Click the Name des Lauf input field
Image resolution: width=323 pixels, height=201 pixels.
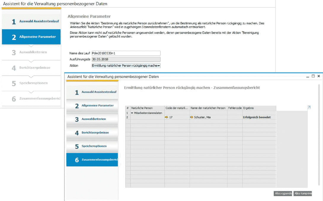pyautogui.click(x=126, y=53)
